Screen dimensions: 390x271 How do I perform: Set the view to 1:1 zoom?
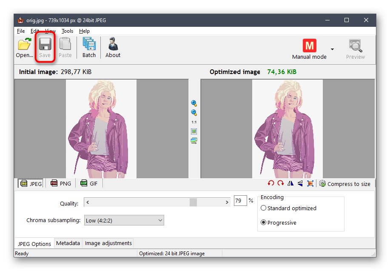pyautogui.click(x=194, y=122)
